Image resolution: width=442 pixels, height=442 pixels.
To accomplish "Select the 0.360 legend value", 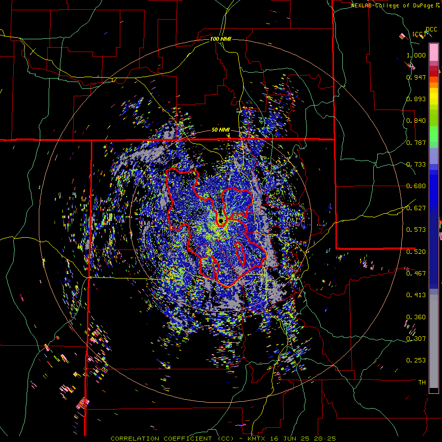I will [416, 317].
